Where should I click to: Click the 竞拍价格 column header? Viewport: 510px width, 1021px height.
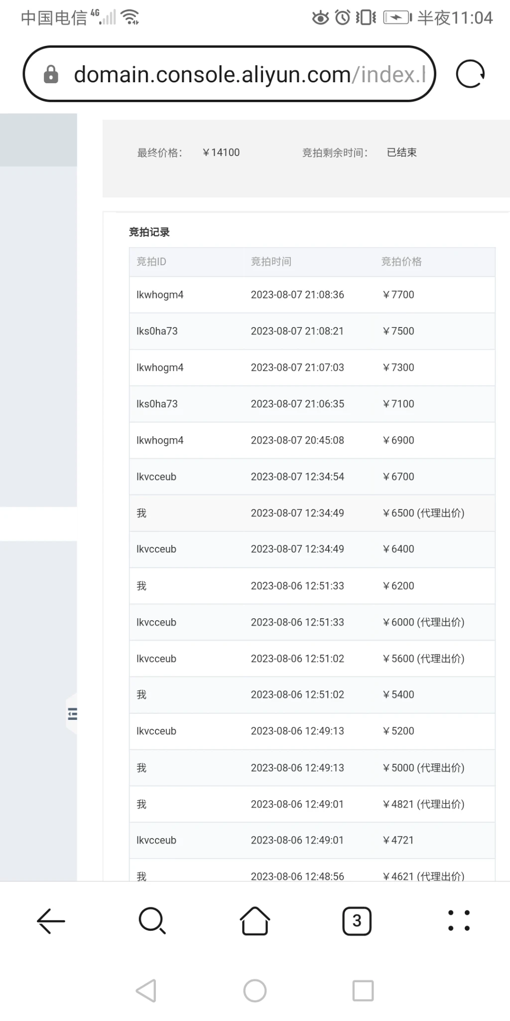(401, 262)
